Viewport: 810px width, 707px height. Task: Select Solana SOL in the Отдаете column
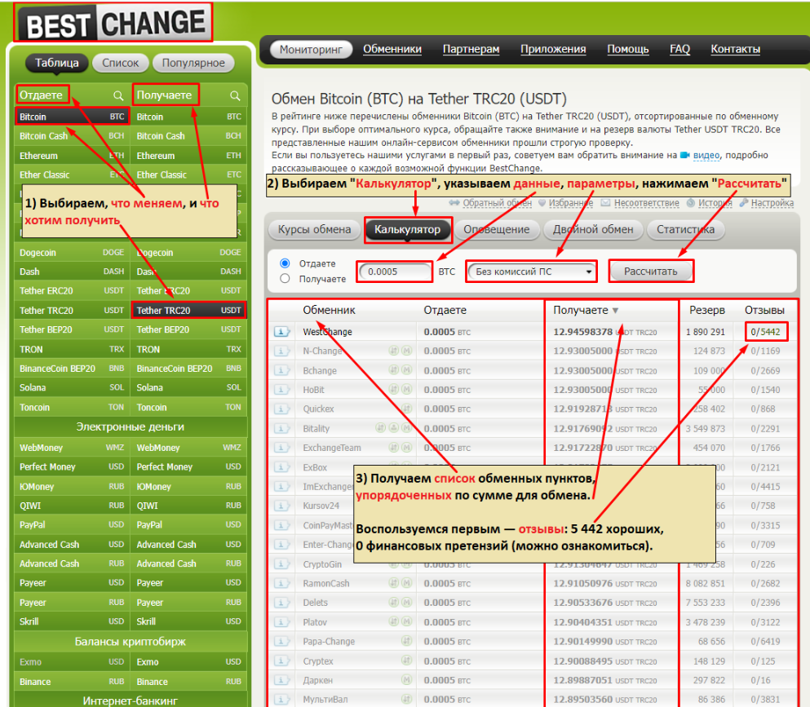coord(72,388)
